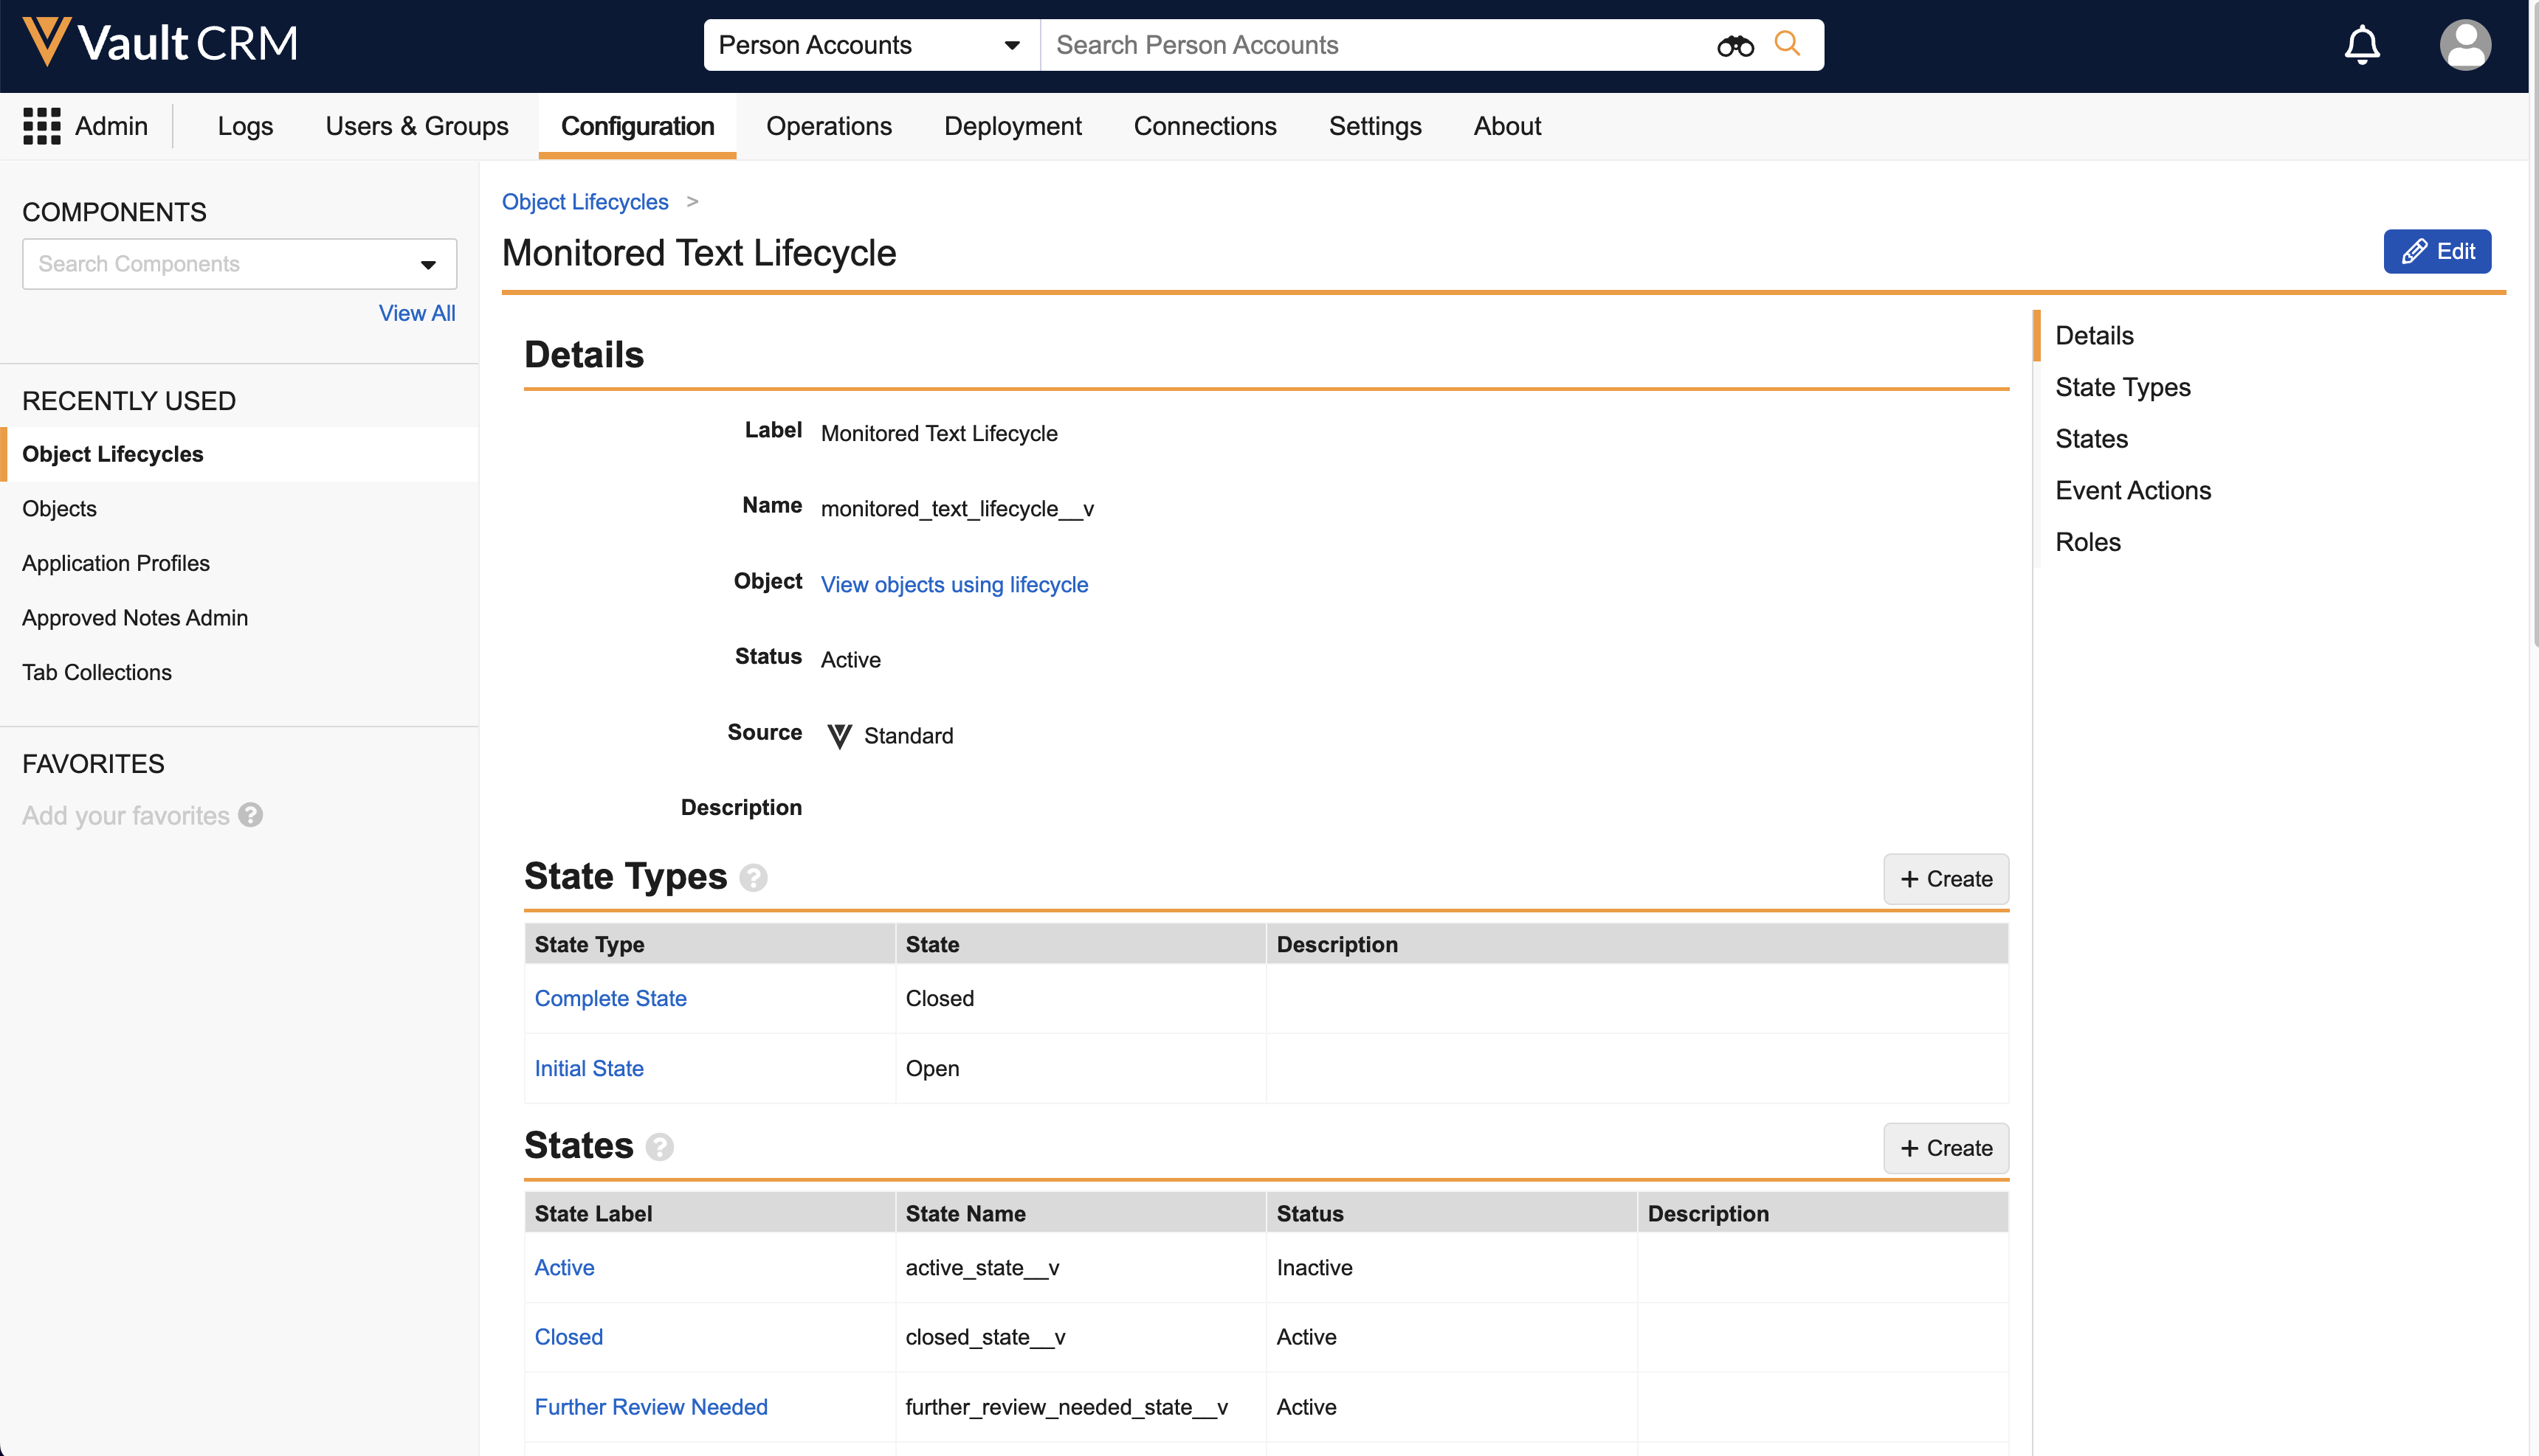Click the State Types help icon

point(754,878)
